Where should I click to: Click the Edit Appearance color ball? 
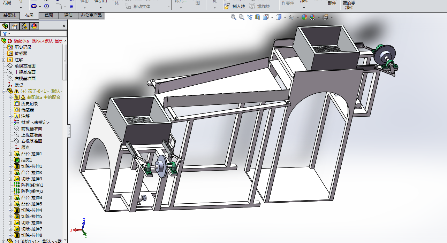point(304,17)
